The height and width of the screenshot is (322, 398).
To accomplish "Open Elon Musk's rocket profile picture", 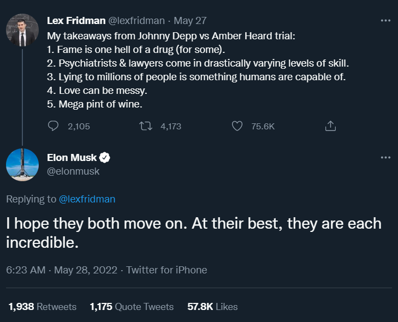I will (x=22, y=165).
